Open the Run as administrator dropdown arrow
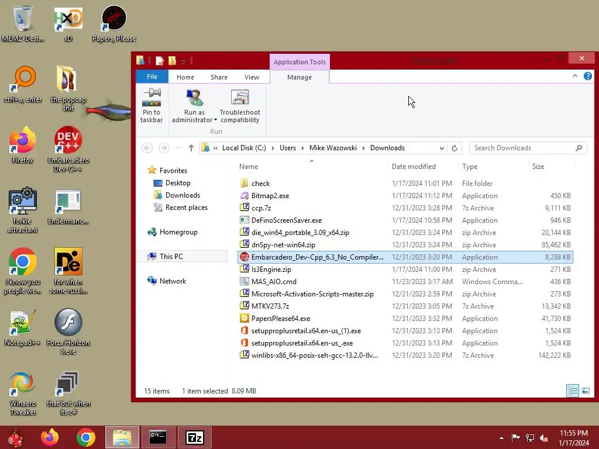599x449 pixels. pos(215,120)
